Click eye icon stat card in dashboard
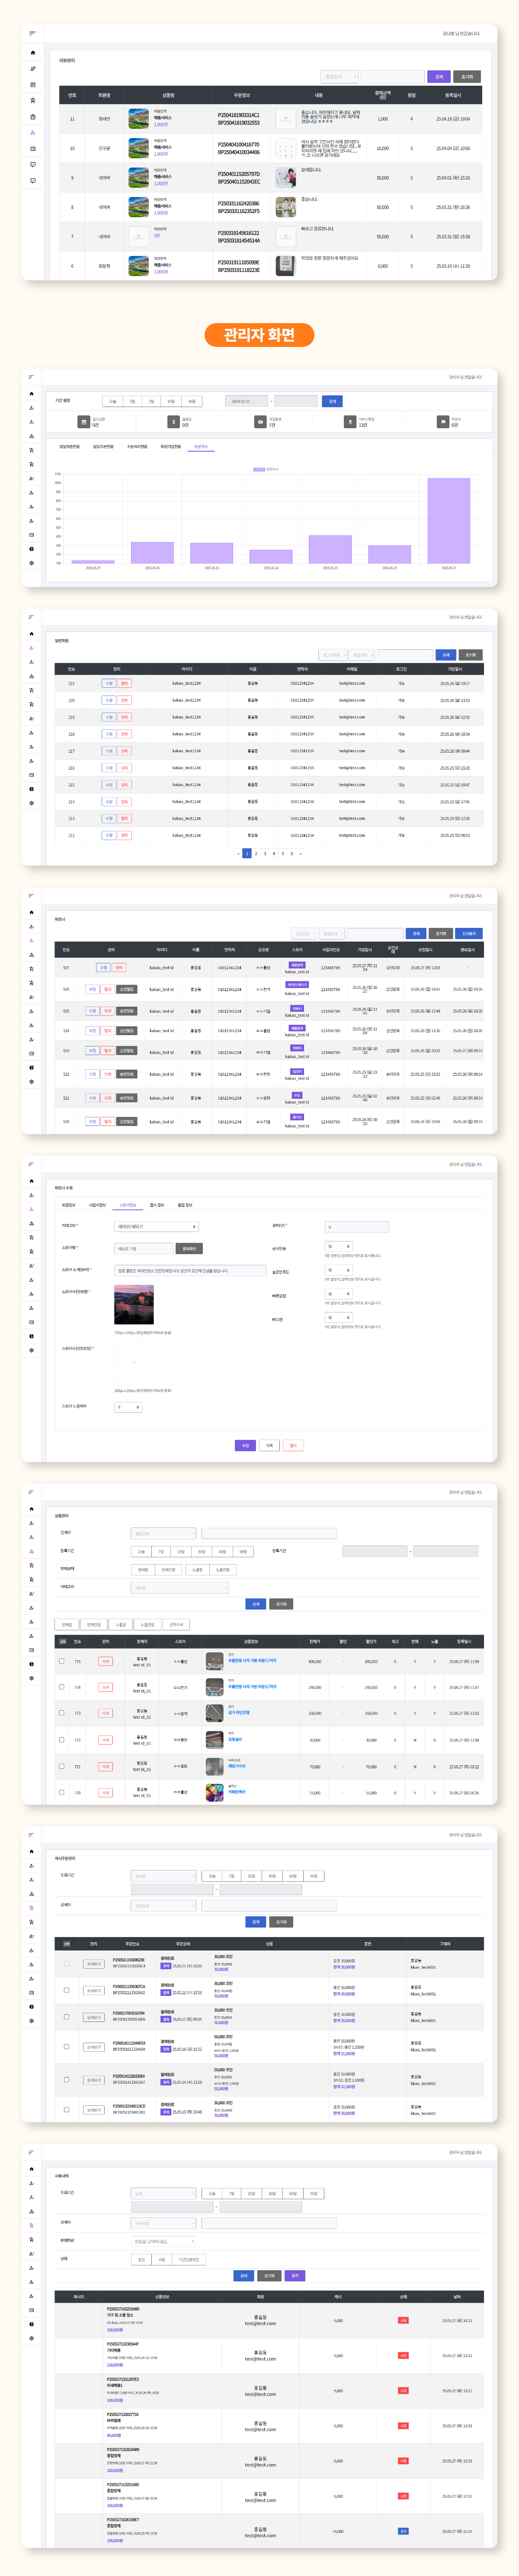This screenshot has height=2576, width=519. (260, 422)
